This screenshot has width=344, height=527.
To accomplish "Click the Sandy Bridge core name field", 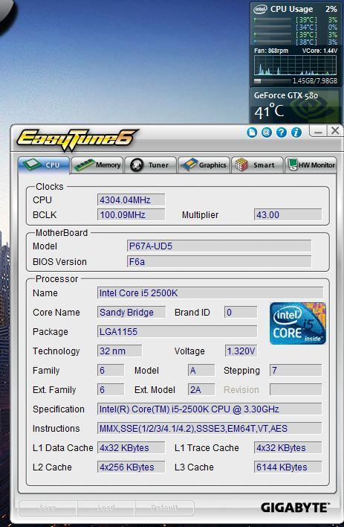I will (x=132, y=312).
